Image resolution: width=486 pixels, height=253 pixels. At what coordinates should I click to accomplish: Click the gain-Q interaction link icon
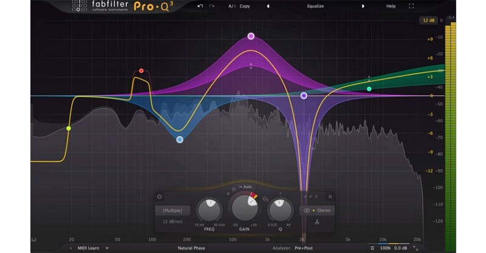tap(265, 199)
